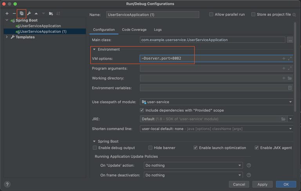Open the Environment variables editor icon
This screenshot has height=191, width=301.
coord(290,87)
